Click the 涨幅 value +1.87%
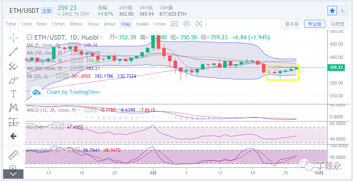This screenshot has height=181, width=353. click(106, 14)
